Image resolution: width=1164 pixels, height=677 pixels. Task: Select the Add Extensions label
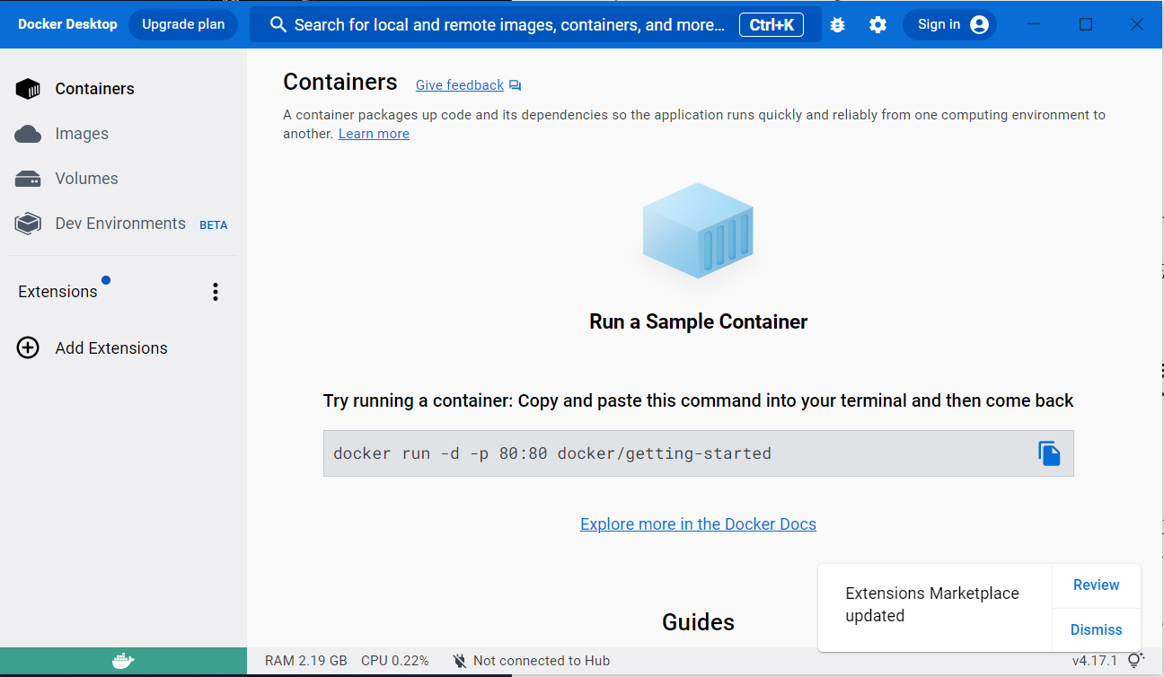coord(111,348)
